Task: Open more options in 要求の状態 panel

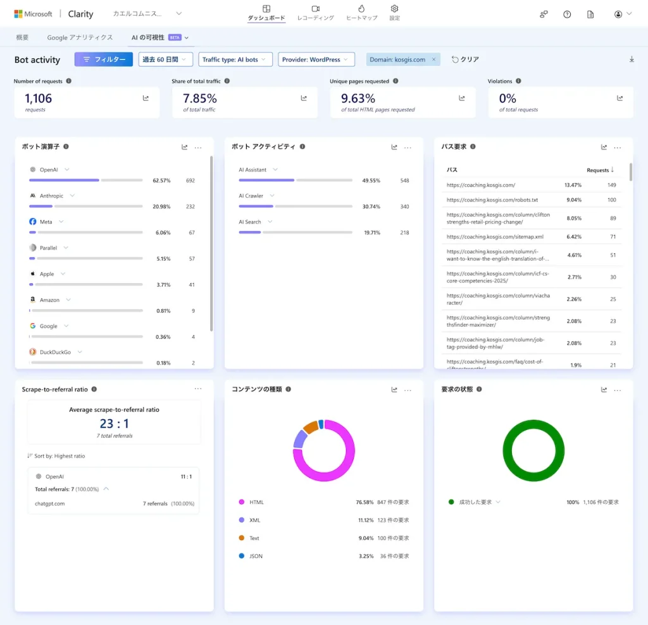Action: pyautogui.click(x=618, y=389)
